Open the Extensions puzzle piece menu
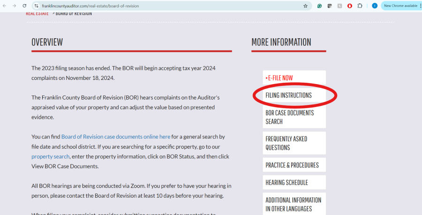This screenshot has height=215, width=422. click(360, 6)
